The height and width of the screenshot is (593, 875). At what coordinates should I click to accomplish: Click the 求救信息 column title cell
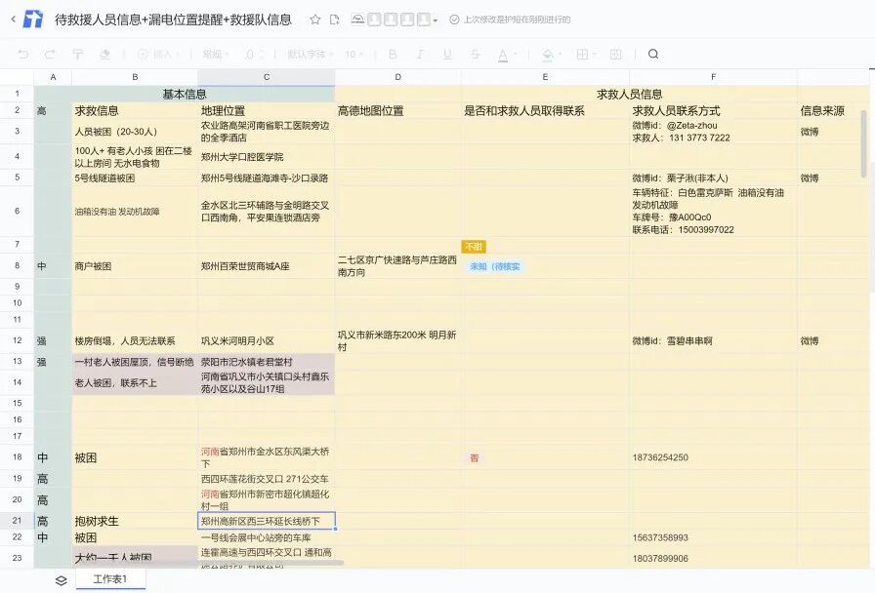tap(135, 110)
